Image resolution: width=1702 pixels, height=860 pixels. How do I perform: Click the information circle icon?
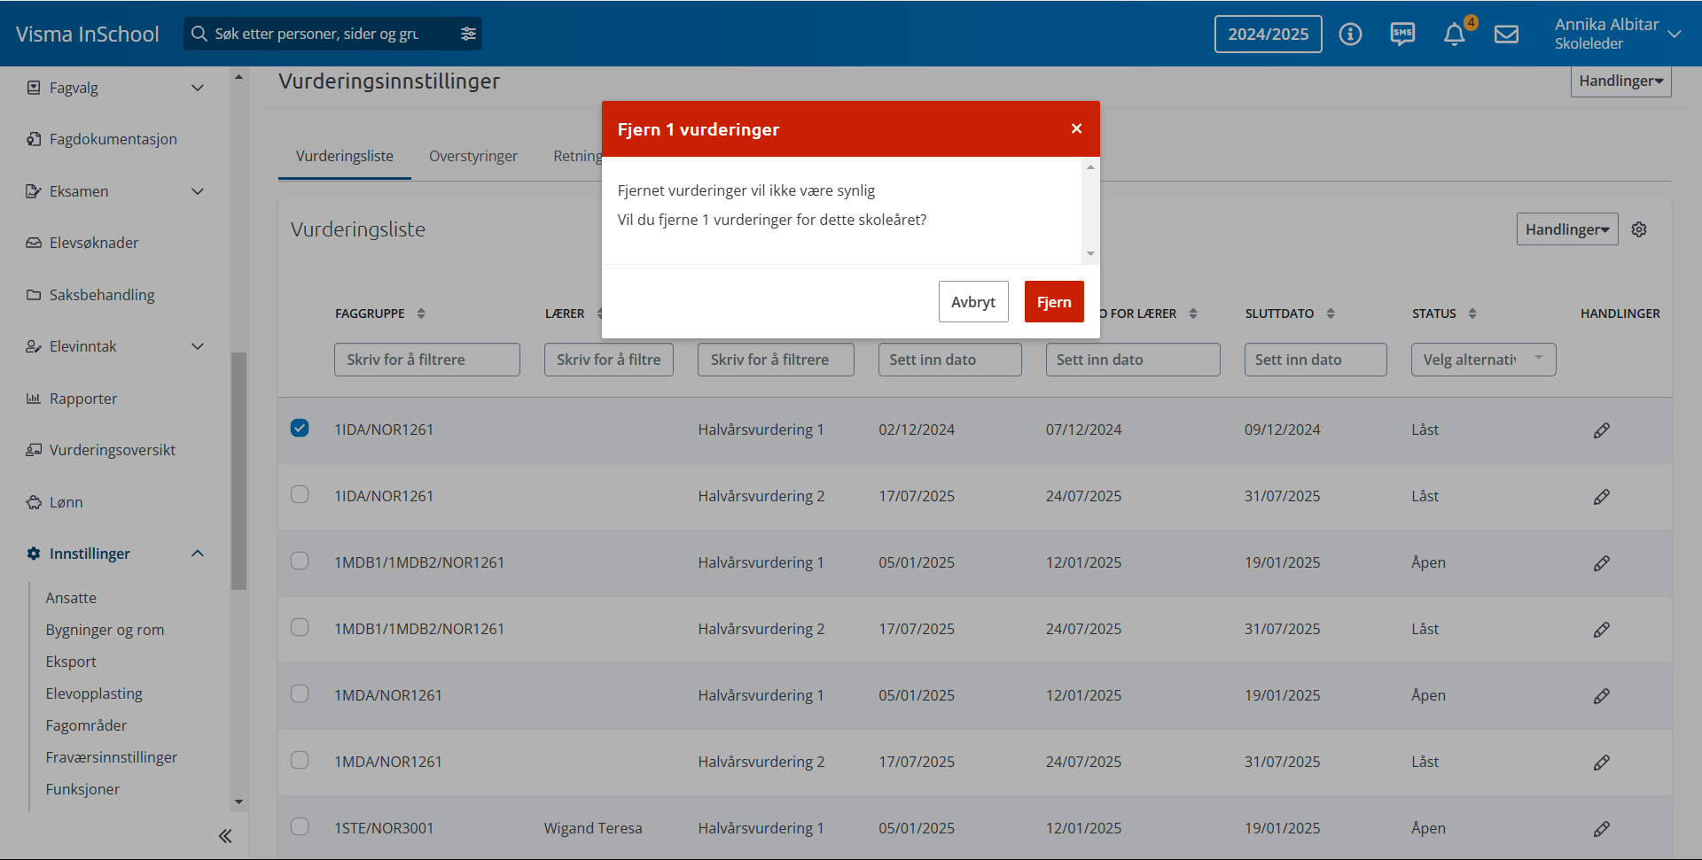click(1350, 35)
